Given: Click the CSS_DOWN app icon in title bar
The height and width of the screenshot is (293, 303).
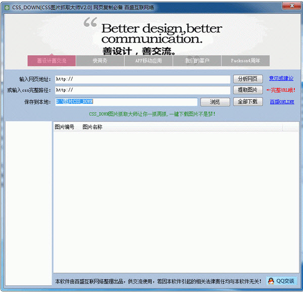Looking at the screenshot, I should point(7,8).
